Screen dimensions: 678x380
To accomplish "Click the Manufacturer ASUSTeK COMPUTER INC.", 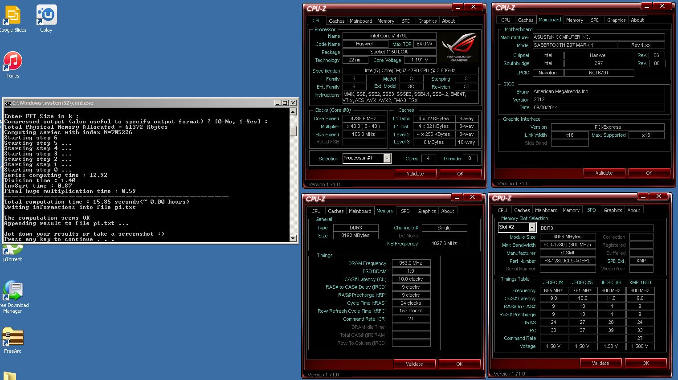I will click(x=598, y=37).
